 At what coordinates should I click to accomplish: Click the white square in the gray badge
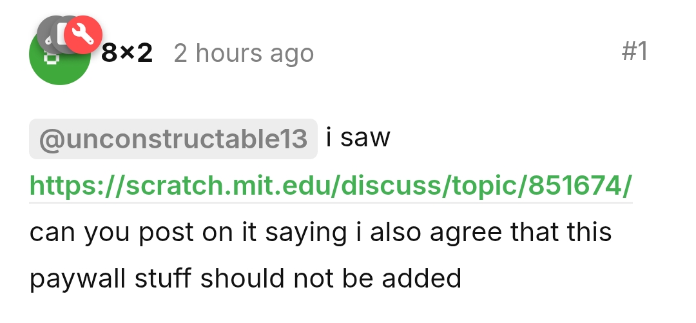tap(63, 34)
